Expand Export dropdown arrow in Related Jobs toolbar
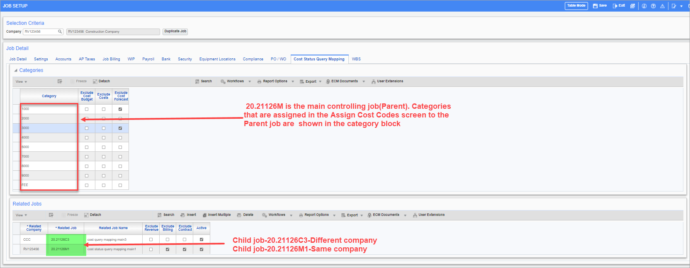 pos(362,215)
